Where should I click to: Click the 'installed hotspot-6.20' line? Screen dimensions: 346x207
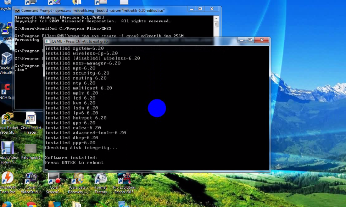coord(76,118)
